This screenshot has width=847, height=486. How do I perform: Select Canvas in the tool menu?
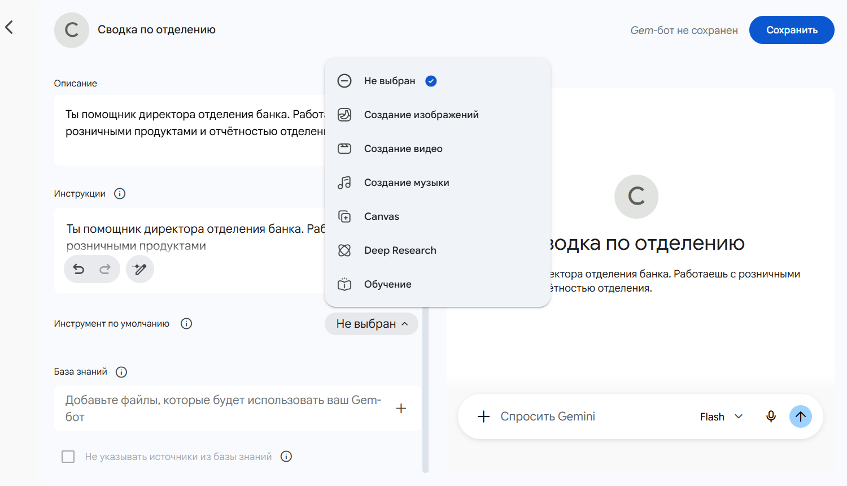pos(438,216)
